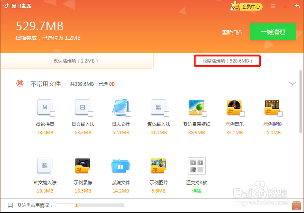Click the 韩文输入法 item icon
The height and width of the screenshot is (213, 304).
[x=45, y=166]
